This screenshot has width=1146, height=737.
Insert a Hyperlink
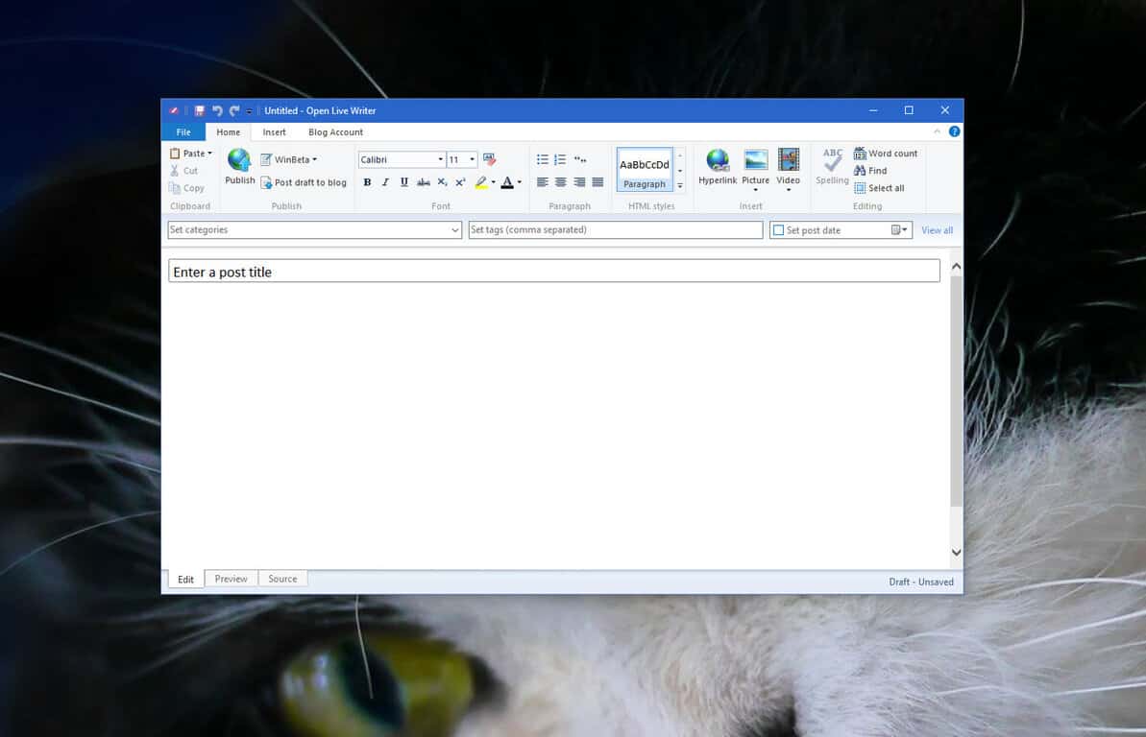click(718, 160)
